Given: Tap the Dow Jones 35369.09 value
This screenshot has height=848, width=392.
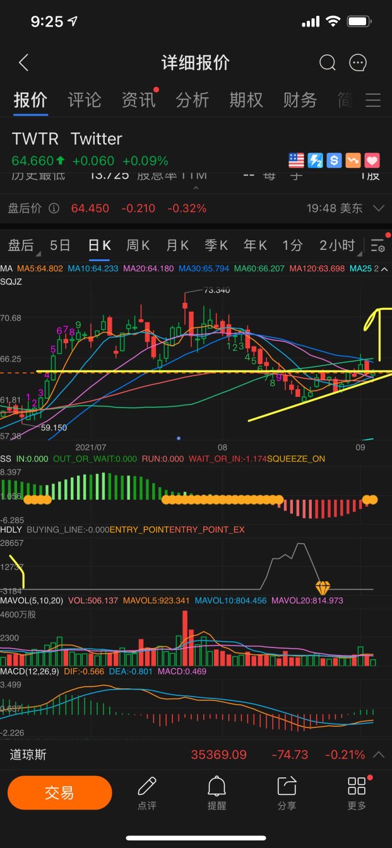Looking at the screenshot, I should (218, 755).
